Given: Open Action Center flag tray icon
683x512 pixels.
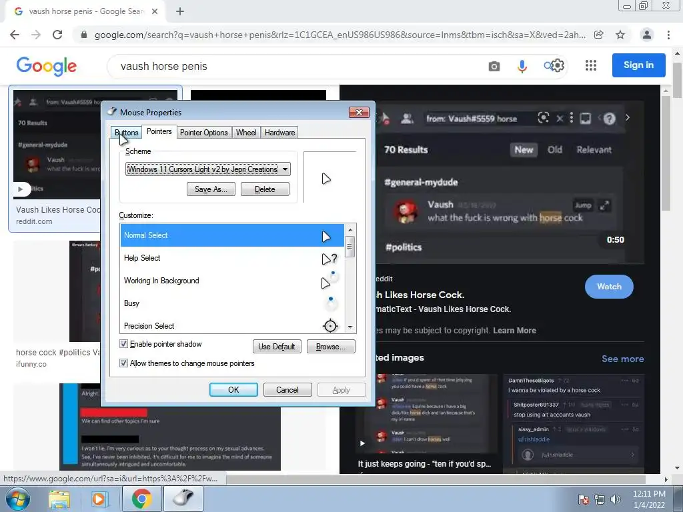Looking at the screenshot, I should (x=584, y=499).
